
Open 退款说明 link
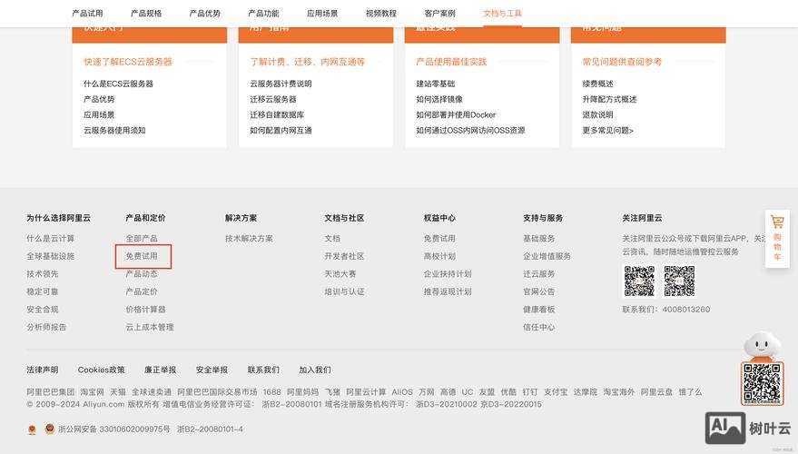pos(597,115)
